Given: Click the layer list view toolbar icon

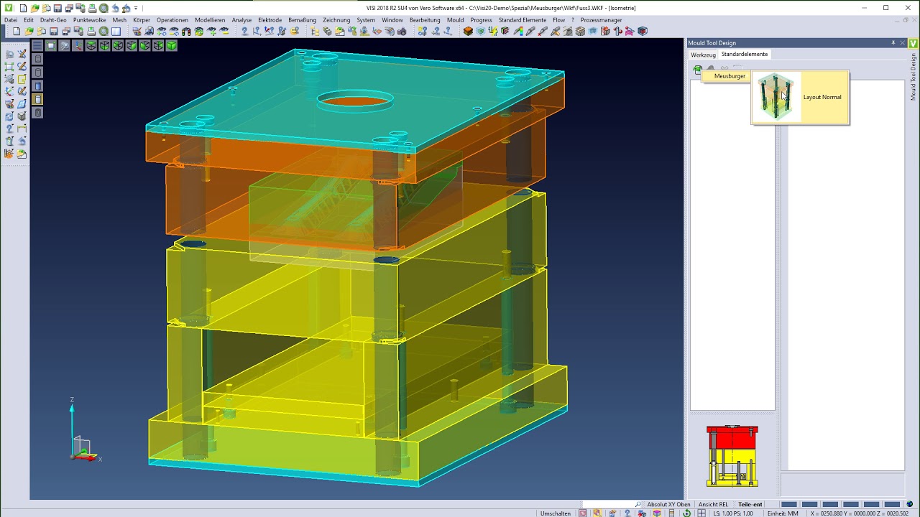Looking at the screenshot, I should [x=37, y=45].
